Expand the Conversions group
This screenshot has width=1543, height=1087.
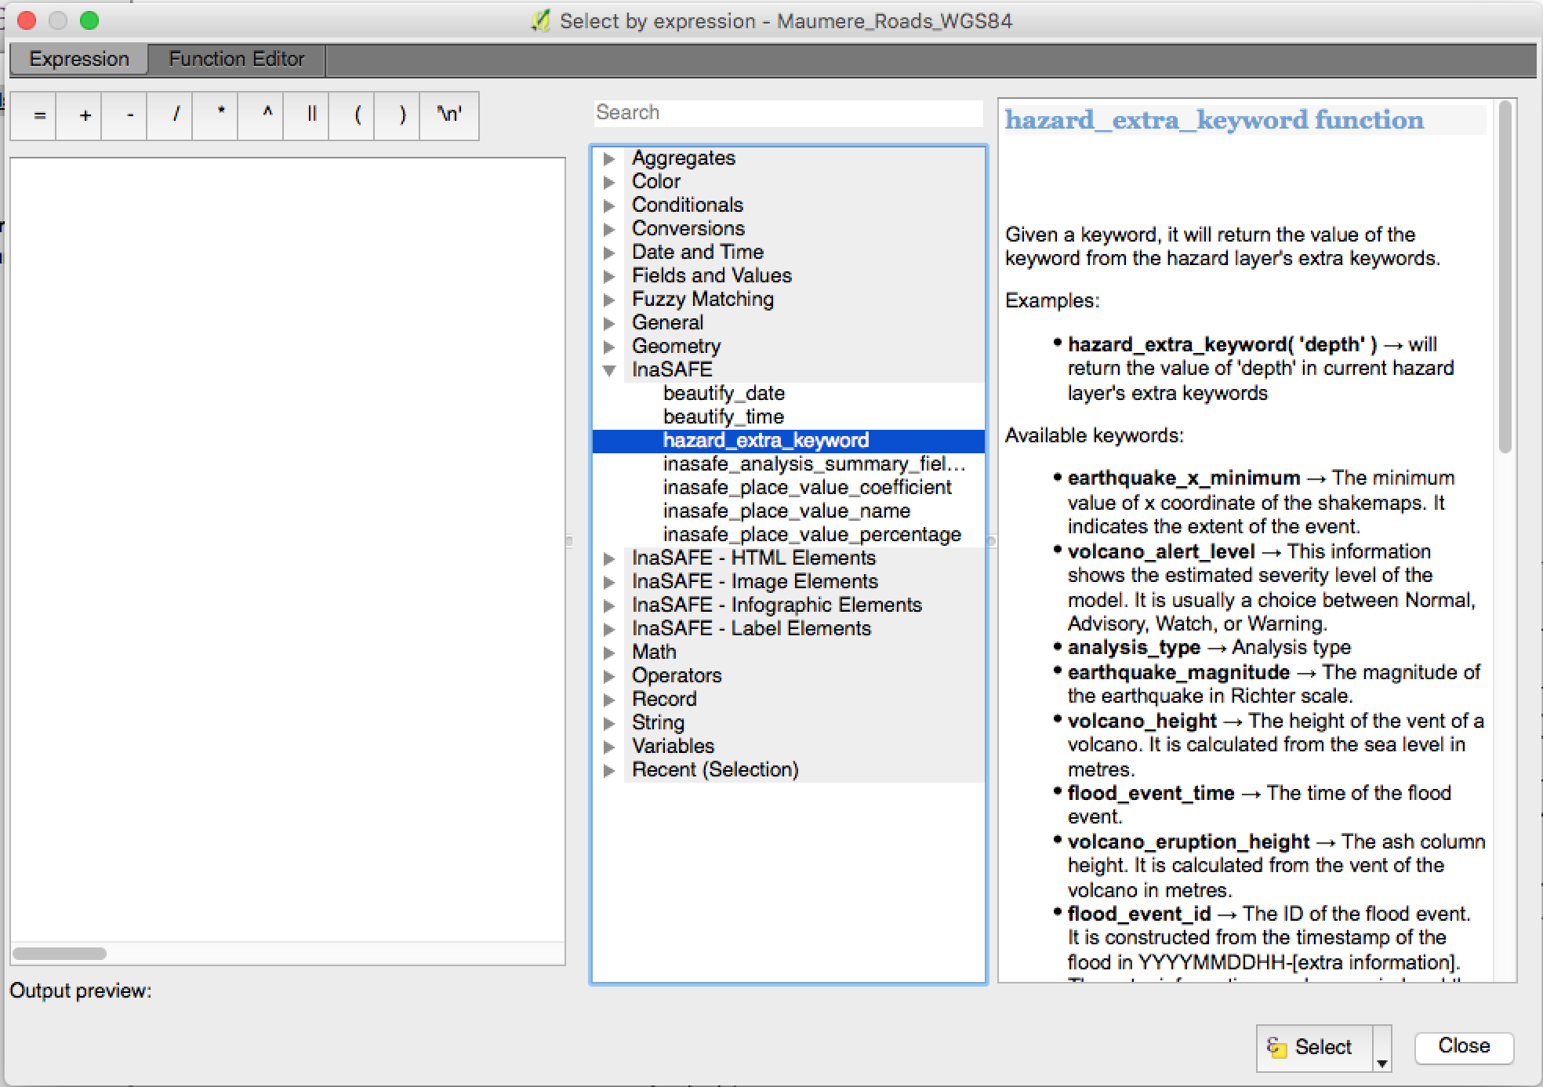[609, 229]
